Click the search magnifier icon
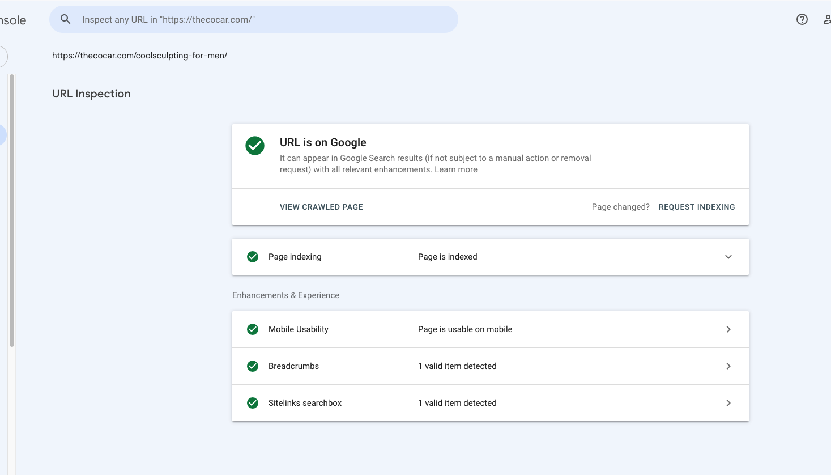The height and width of the screenshot is (475, 831). pyautogui.click(x=66, y=19)
